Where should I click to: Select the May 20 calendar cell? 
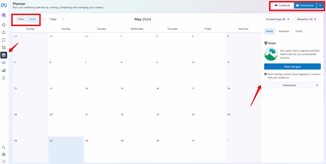click(x=66, y=124)
